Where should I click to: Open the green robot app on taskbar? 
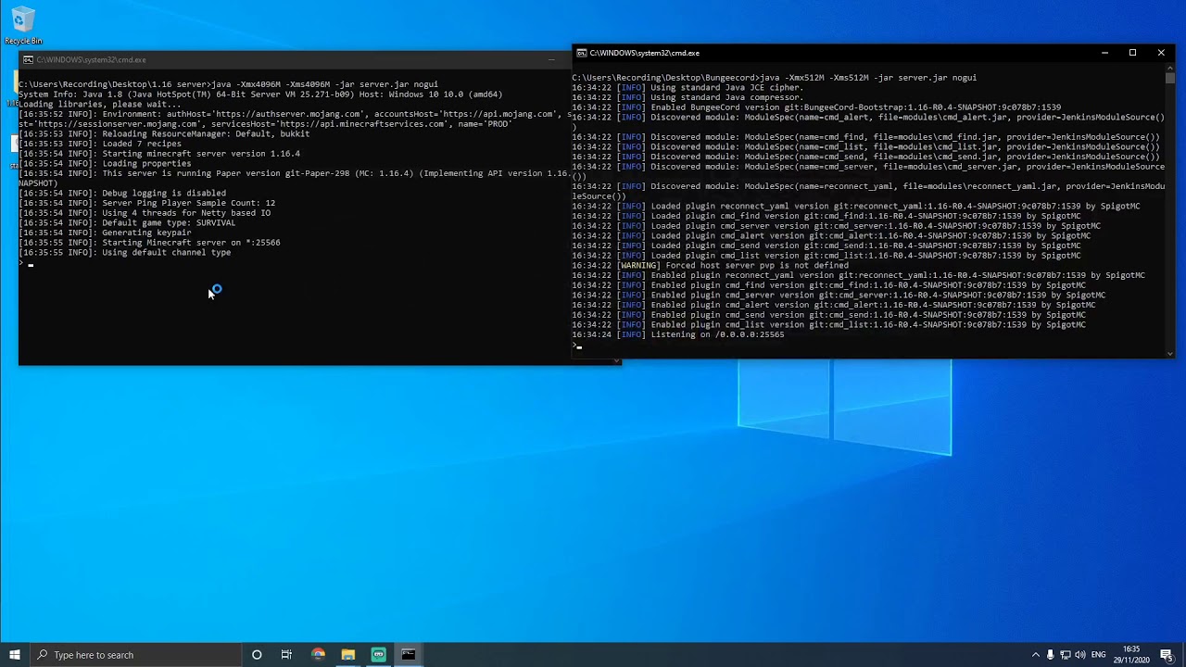(x=378, y=655)
